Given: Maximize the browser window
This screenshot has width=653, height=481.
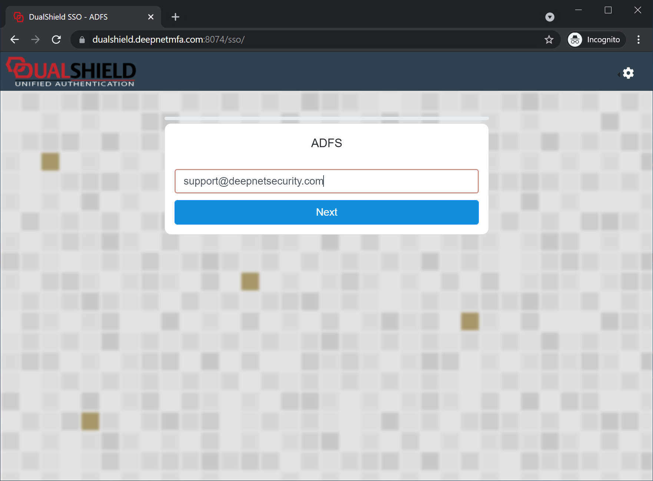Looking at the screenshot, I should (x=608, y=10).
